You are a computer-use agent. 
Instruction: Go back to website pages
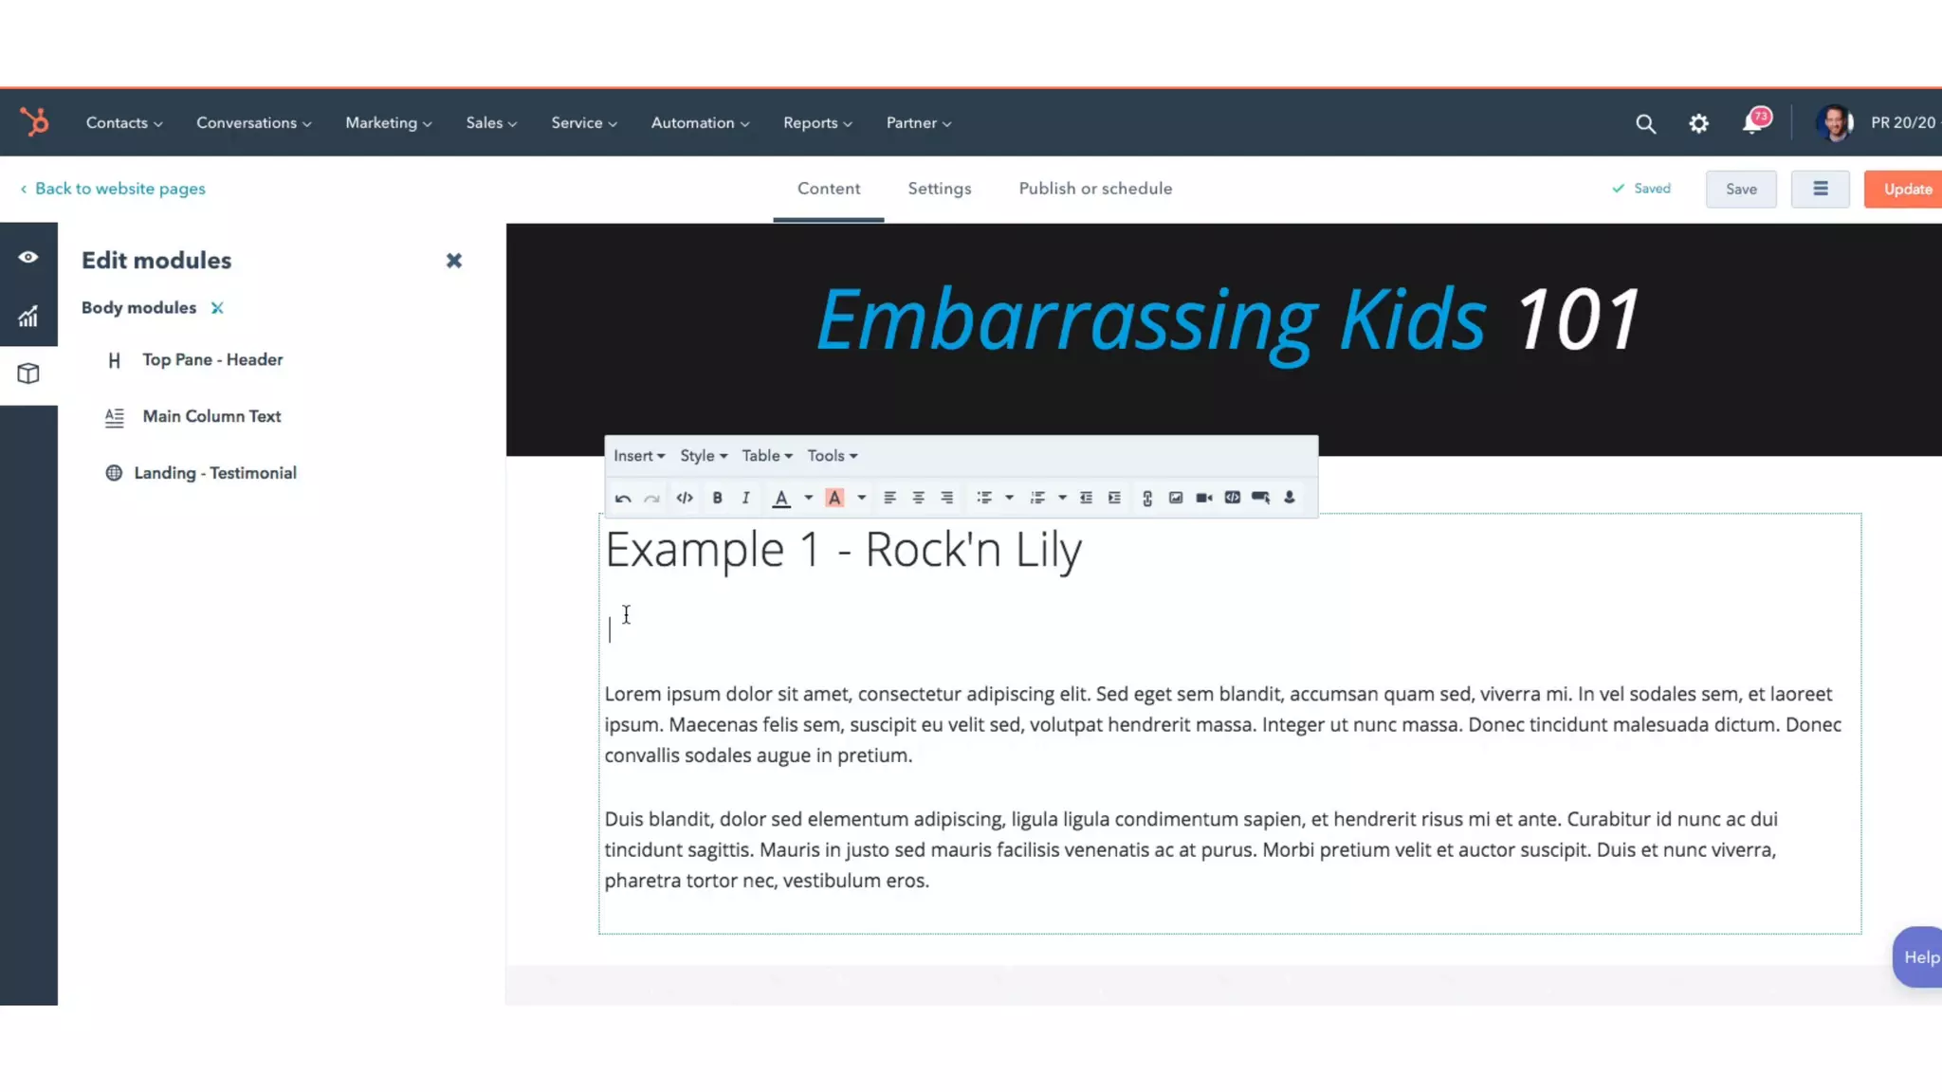(119, 189)
